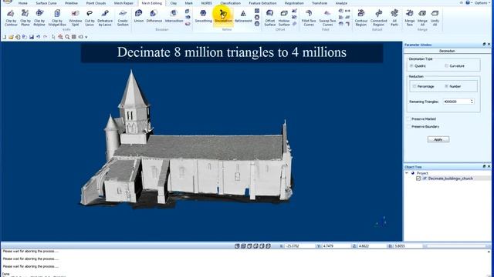Open the Analyze tab
Image resolution: width=494 pixels, height=277 pixels.
[341, 3]
